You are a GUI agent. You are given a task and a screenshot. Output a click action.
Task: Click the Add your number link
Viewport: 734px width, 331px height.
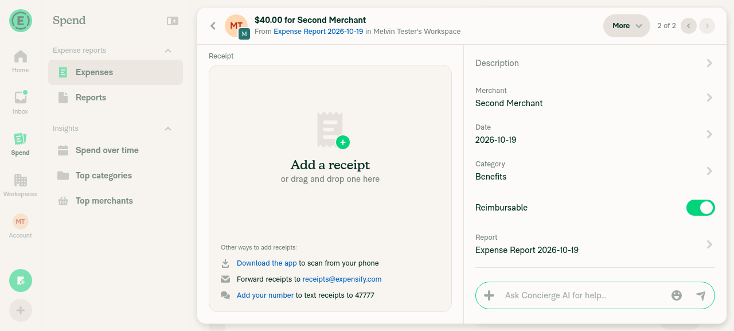pyautogui.click(x=265, y=295)
